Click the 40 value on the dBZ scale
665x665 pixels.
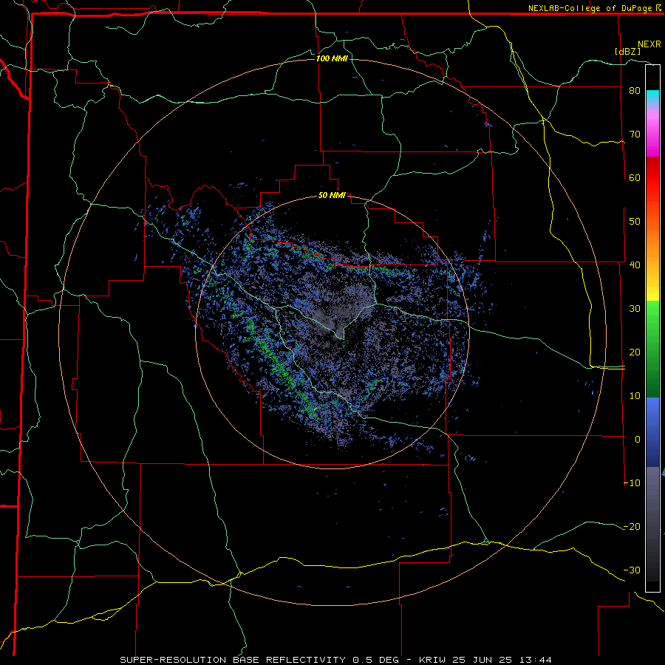635,265
